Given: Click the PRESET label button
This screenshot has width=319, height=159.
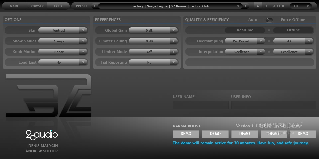Looking at the screenshot, I should click(82, 6).
